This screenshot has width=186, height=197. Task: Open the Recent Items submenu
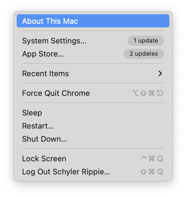pos(45,74)
